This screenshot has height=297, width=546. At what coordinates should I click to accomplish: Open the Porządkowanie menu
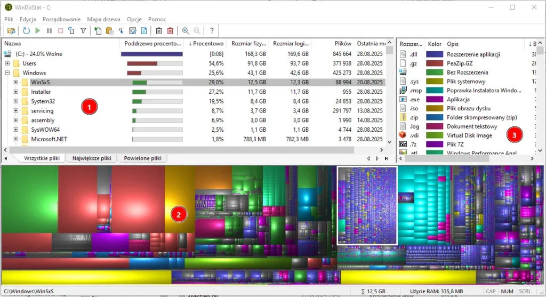click(x=61, y=19)
